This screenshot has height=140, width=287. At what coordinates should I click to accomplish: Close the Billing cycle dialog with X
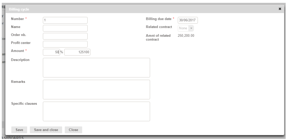(x=280, y=9)
